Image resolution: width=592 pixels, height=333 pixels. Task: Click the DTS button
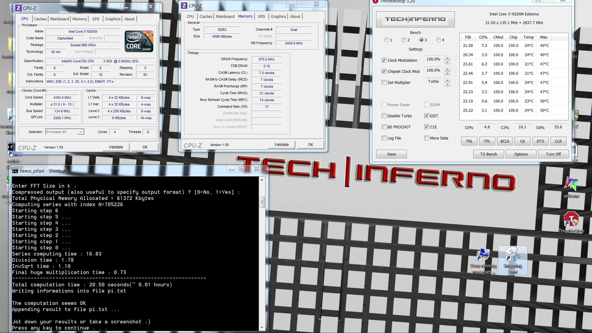[x=540, y=141]
